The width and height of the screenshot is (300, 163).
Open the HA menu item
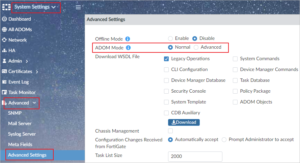[x=12, y=50]
